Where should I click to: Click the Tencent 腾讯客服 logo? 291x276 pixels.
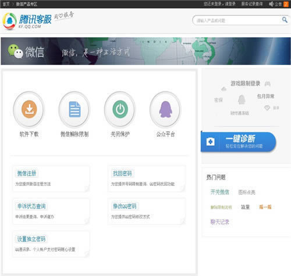[27, 21]
